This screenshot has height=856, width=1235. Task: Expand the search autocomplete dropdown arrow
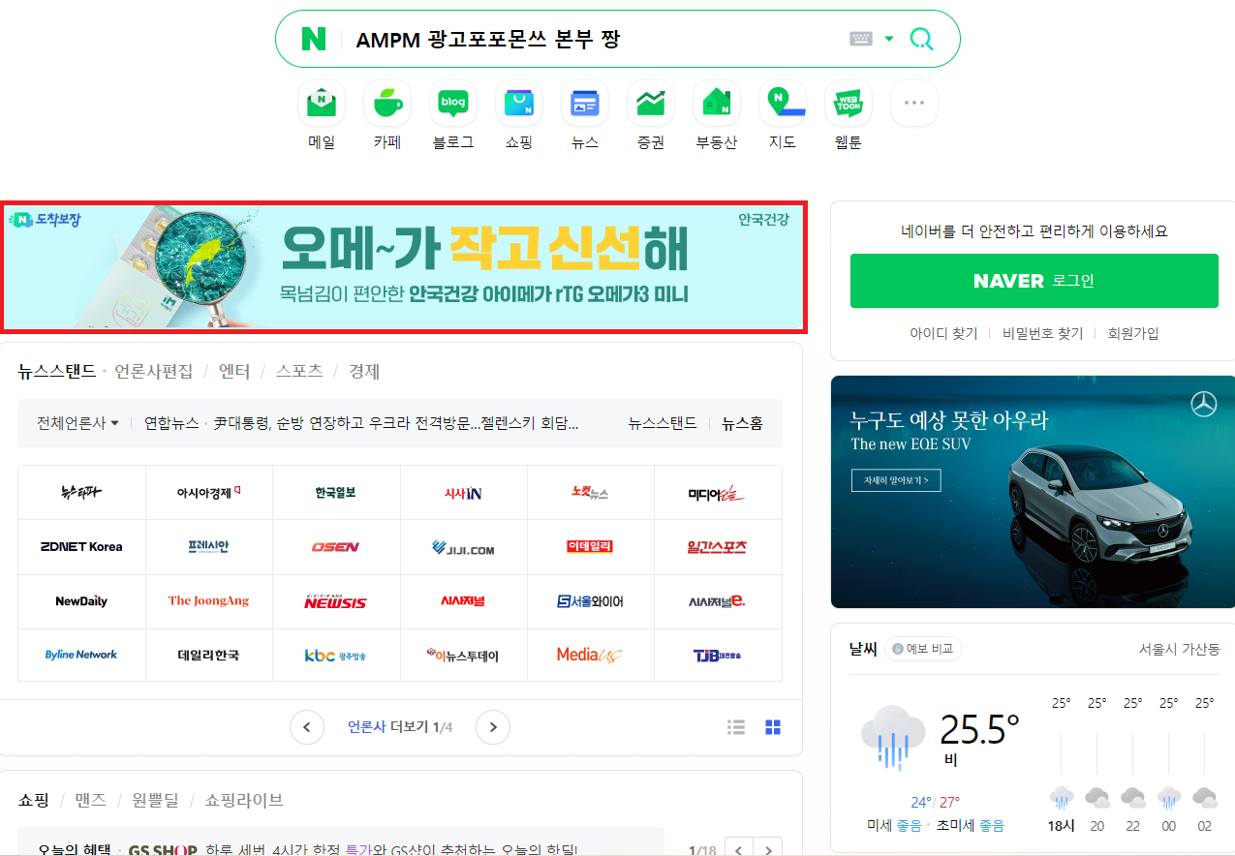[889, 39]
